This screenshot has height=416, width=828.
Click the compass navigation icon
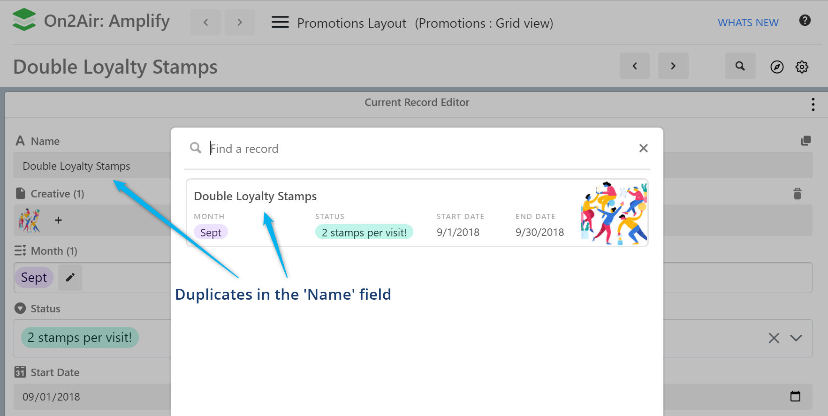click(777, 67)
